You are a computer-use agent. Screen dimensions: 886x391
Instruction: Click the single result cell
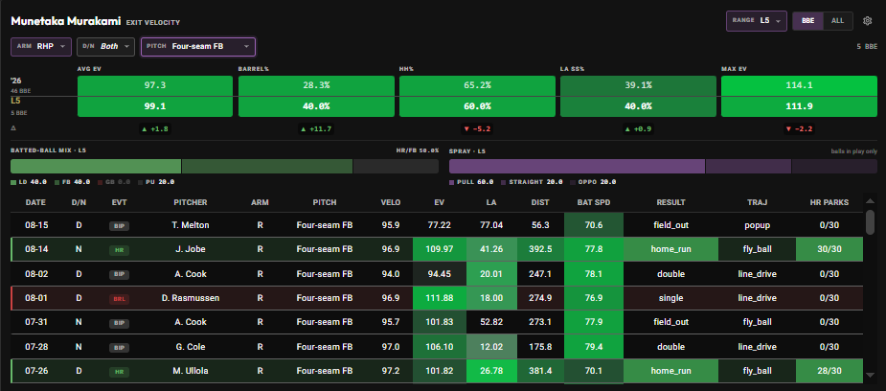pyautogui.click(x=670, y=298)
